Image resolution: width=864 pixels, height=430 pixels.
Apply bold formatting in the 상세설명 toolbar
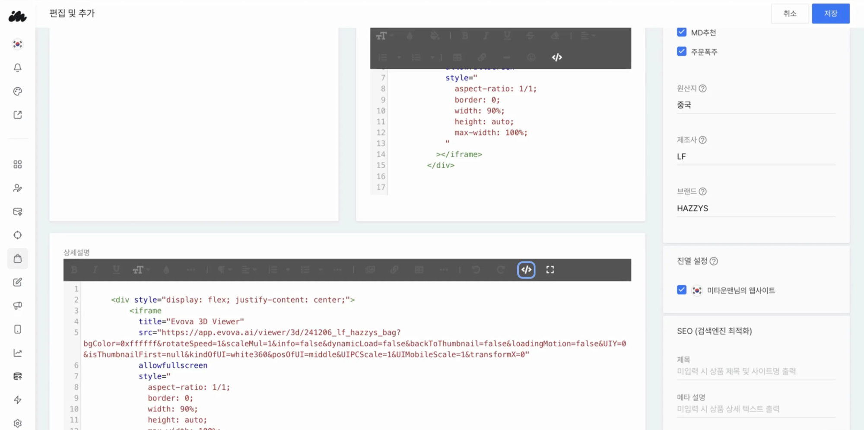[x=74, y=270]
